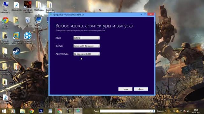Select the game shortcut with red 4
Screen dimensions: 204x114
point(28,7)
